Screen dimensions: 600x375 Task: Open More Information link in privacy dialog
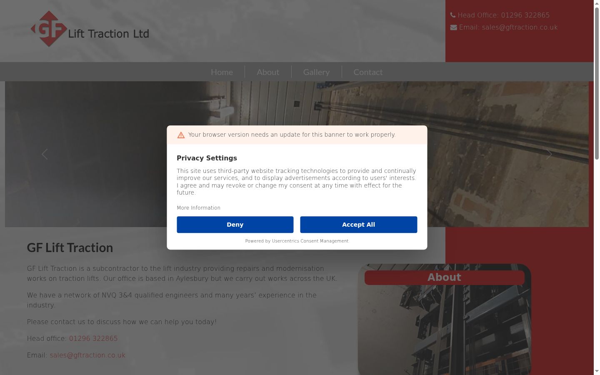(x=199, y=208)
